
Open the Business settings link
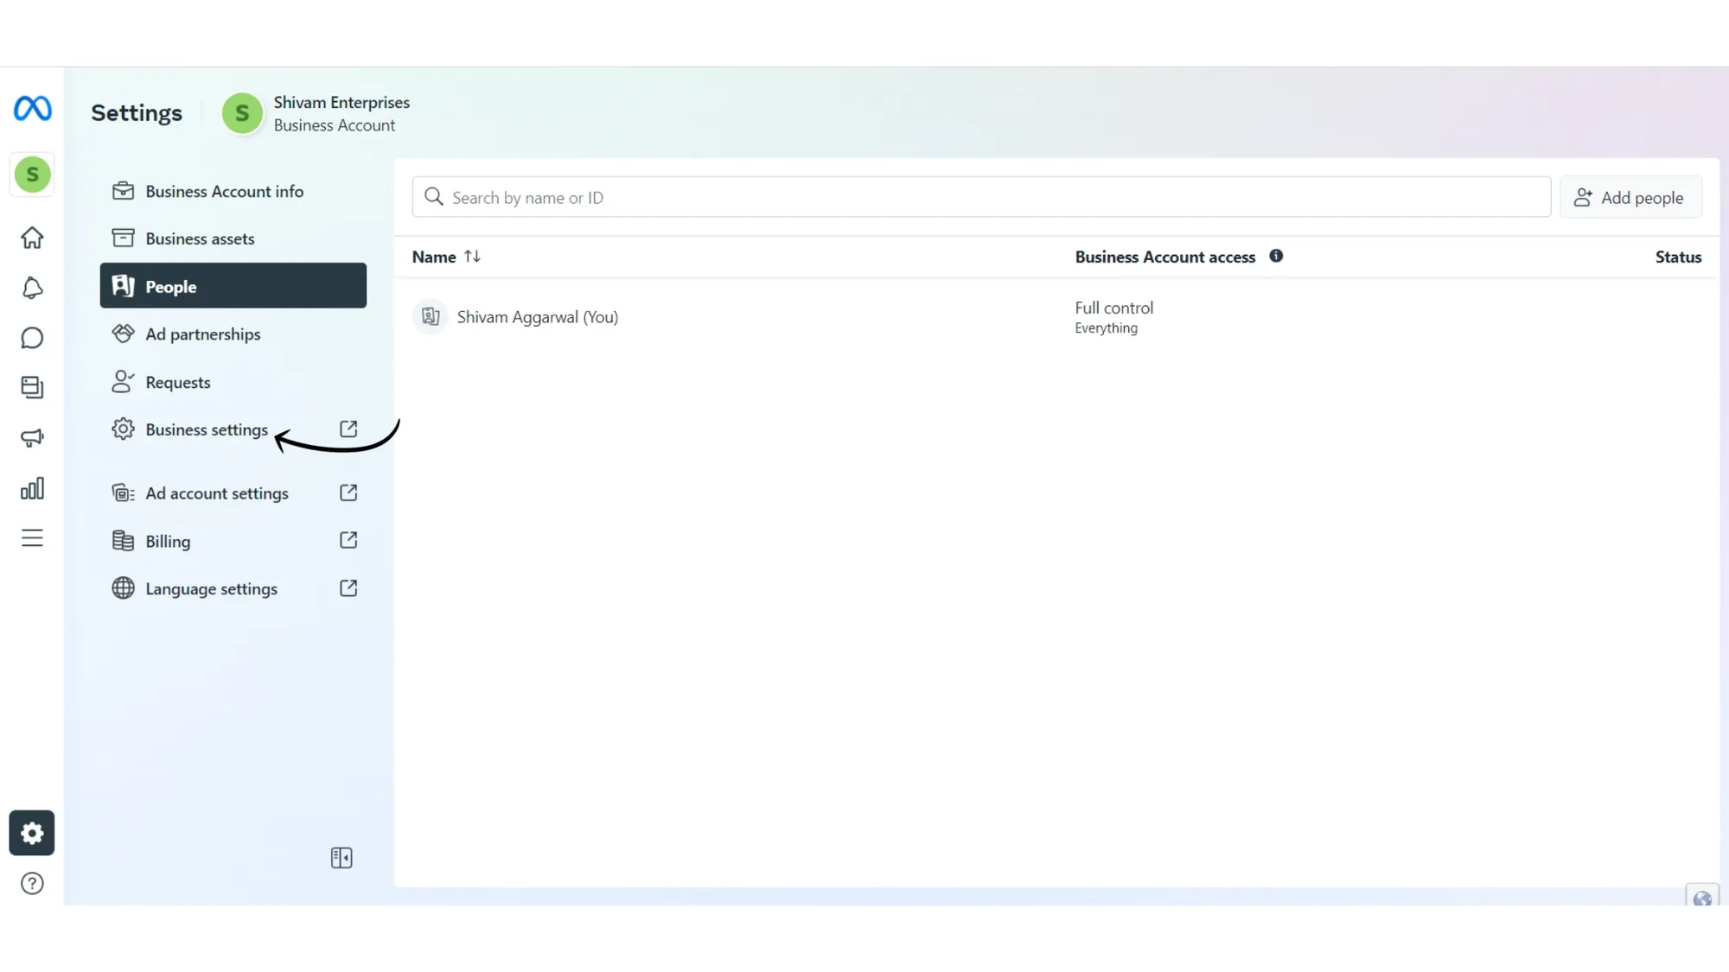[x=206, y=429]
